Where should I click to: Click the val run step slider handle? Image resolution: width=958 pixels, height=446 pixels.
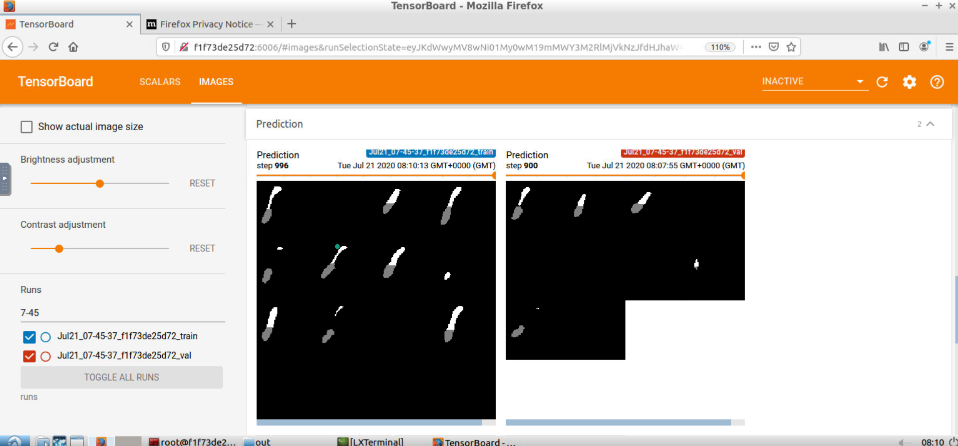tap(743, 176)
